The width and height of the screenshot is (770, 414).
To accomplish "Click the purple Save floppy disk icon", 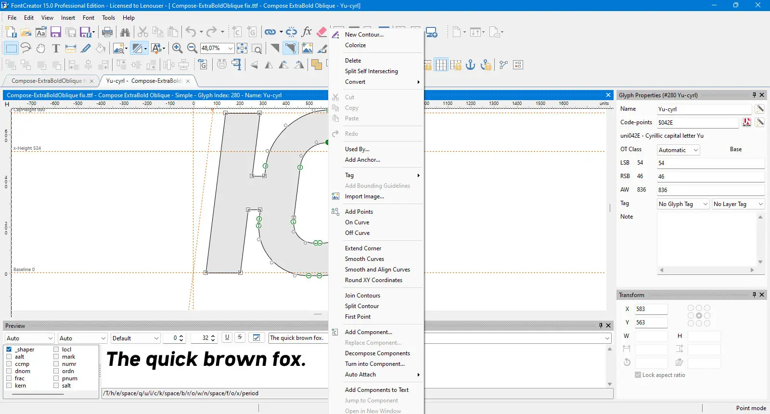I will pos(56,32).
